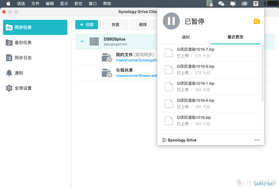Select file G项目渲染1016.bip
Viewport: 279px width, 189px height.
coord(211,121)
